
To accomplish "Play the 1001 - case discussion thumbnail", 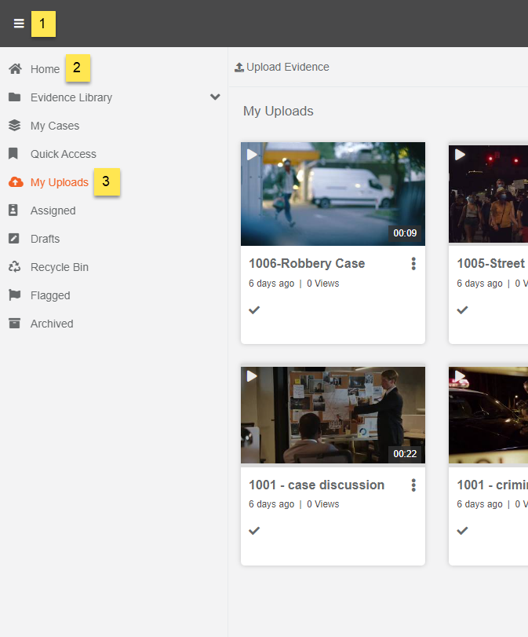I will 333,416.
